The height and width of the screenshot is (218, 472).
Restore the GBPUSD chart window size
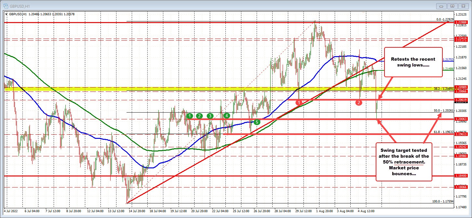pos(452,6)
